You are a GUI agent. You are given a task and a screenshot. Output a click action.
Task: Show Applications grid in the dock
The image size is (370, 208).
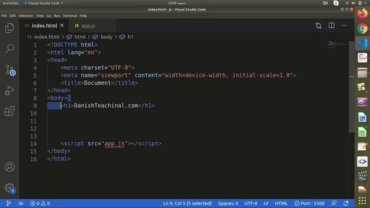[x=362, y=200]
